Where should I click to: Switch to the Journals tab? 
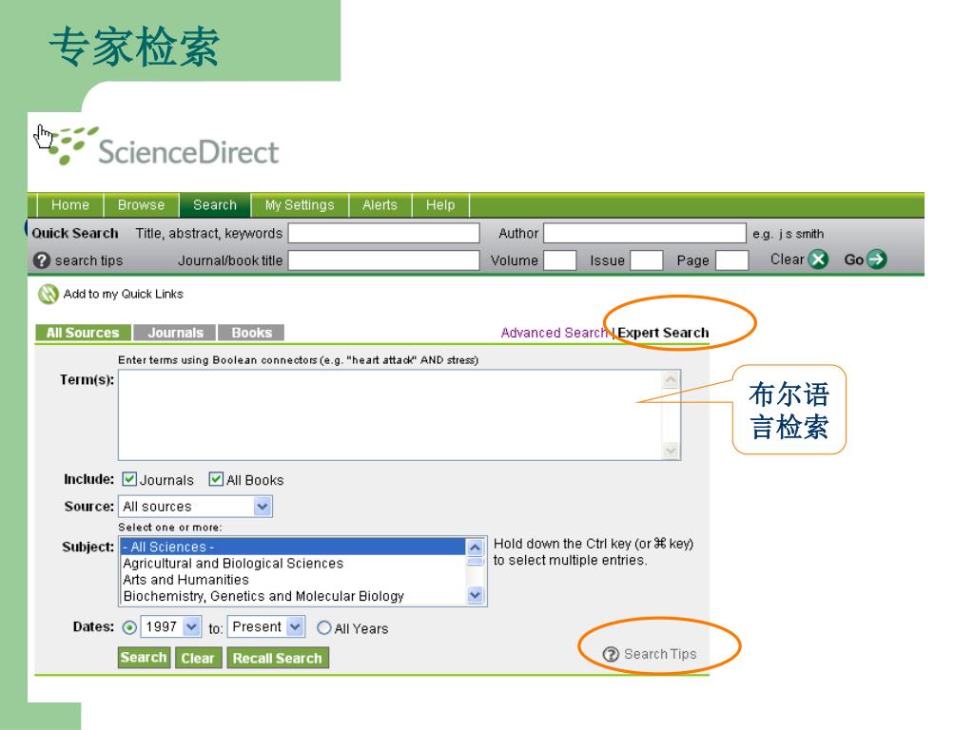[175, 333]
